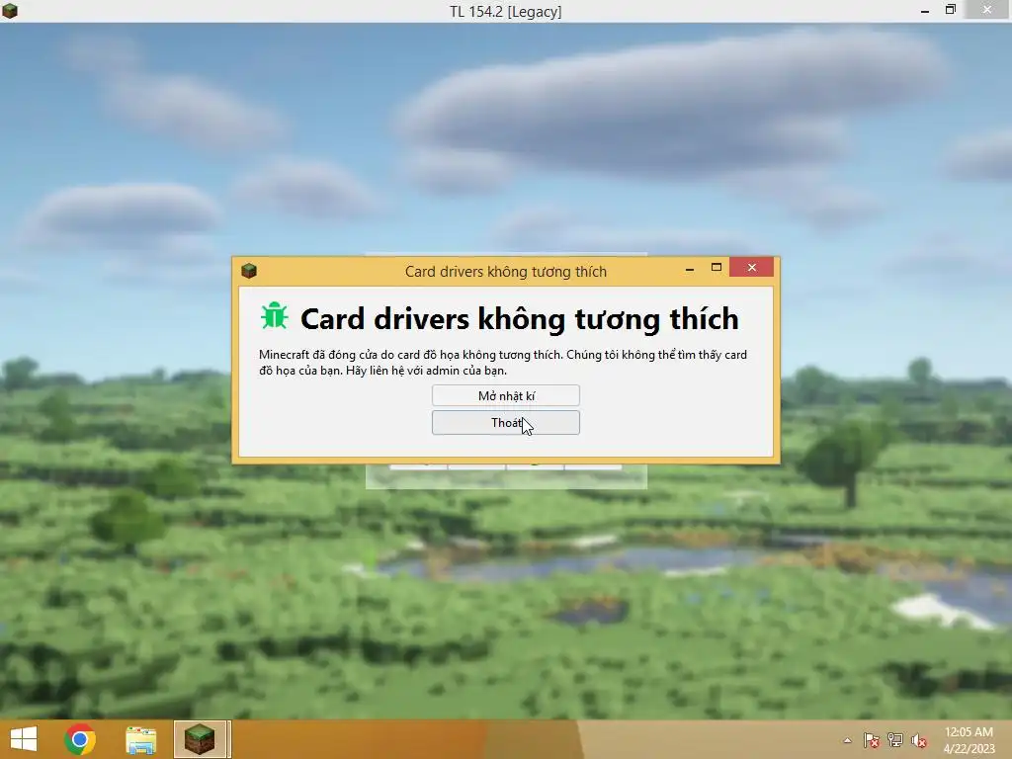Click the network status tray icon

pos(895,740)
